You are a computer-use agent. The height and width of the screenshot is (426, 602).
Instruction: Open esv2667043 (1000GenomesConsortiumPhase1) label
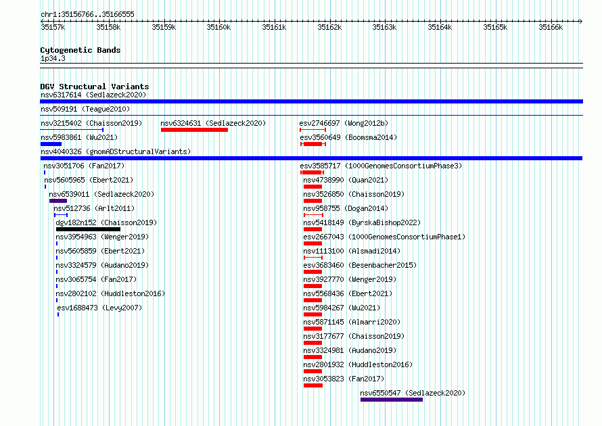point(384,237)
